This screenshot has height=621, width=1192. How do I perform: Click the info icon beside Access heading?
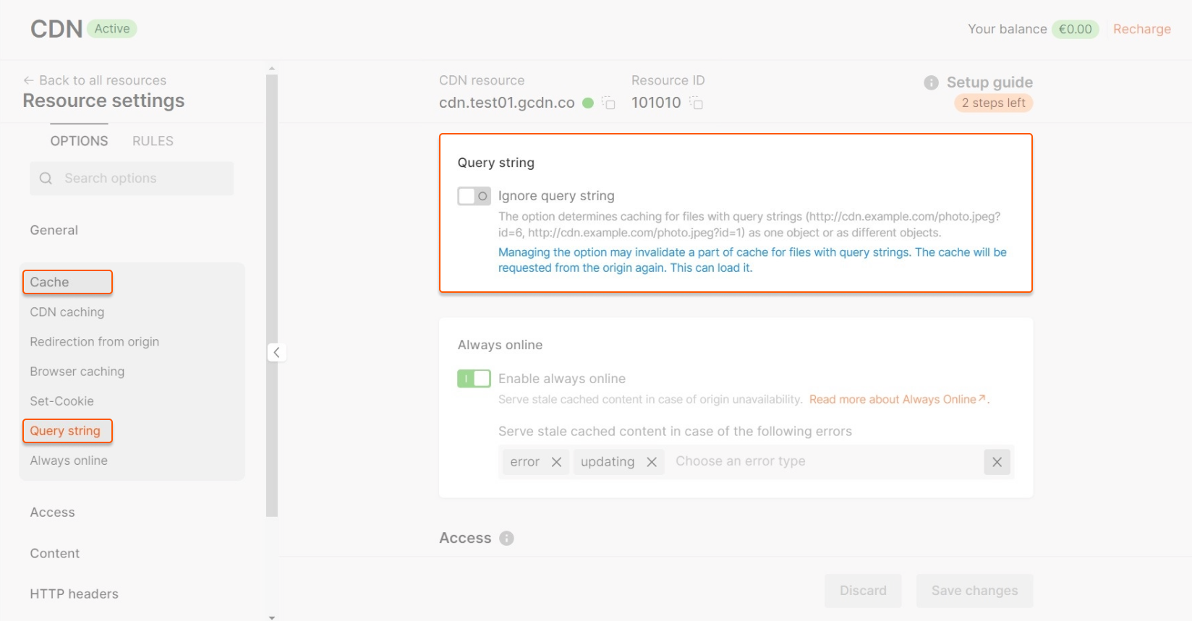pos(506,538)
